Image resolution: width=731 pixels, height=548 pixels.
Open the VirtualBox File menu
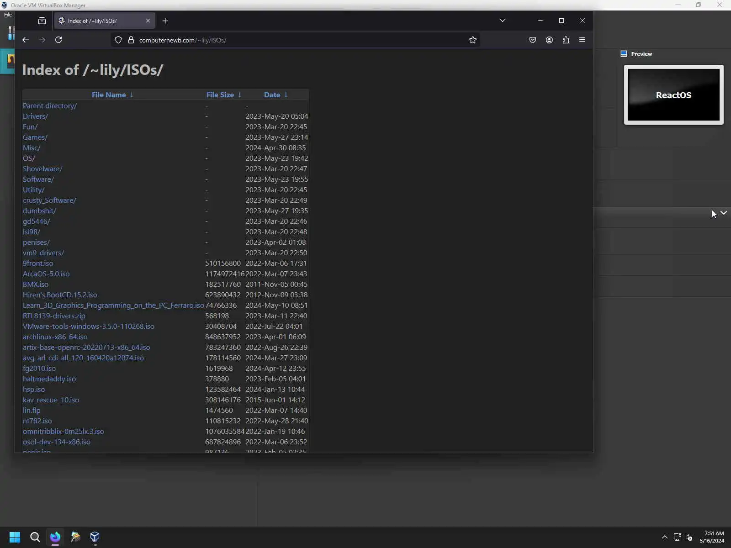[8, 15]
